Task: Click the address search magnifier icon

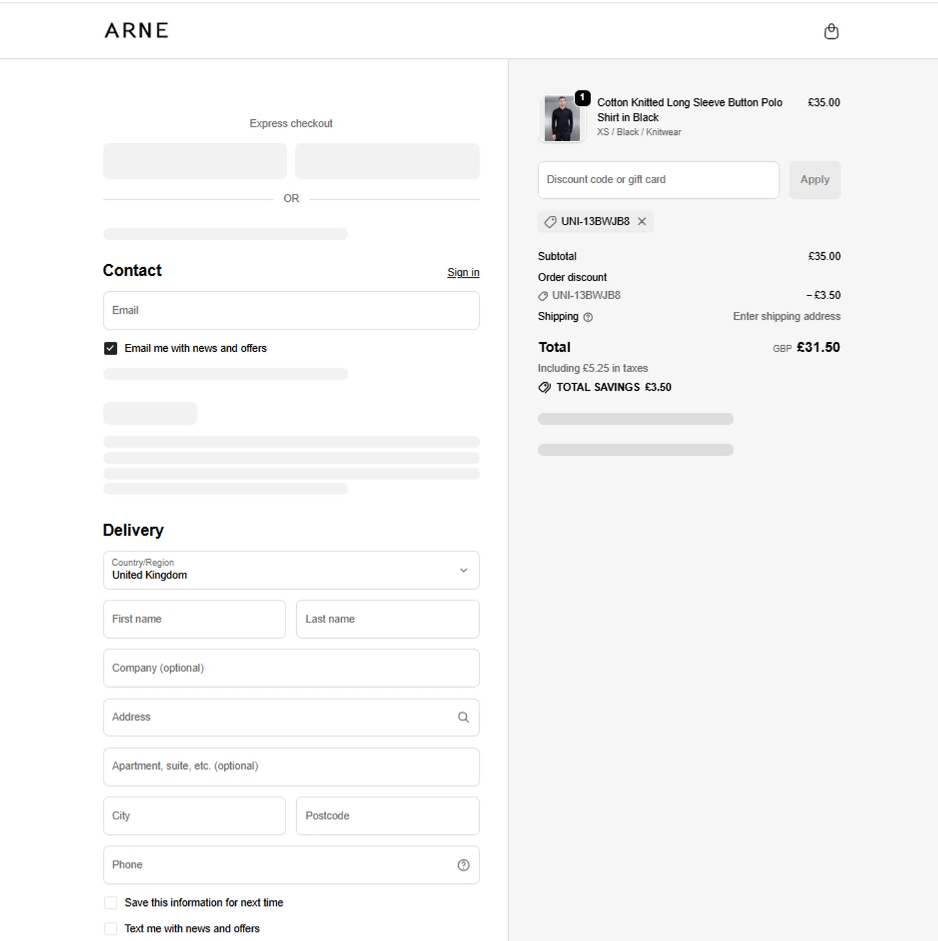Action: [x=463, y=717]
